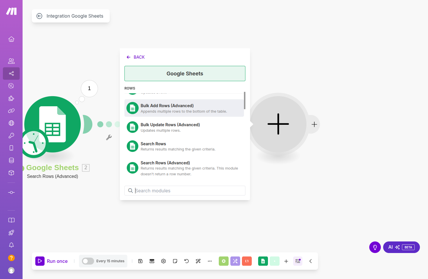Open the purple Flow control favorite icon
Image resolution: width=428 pixels, height=279 pixels.
pyautogui.click(x=235, y=261)
